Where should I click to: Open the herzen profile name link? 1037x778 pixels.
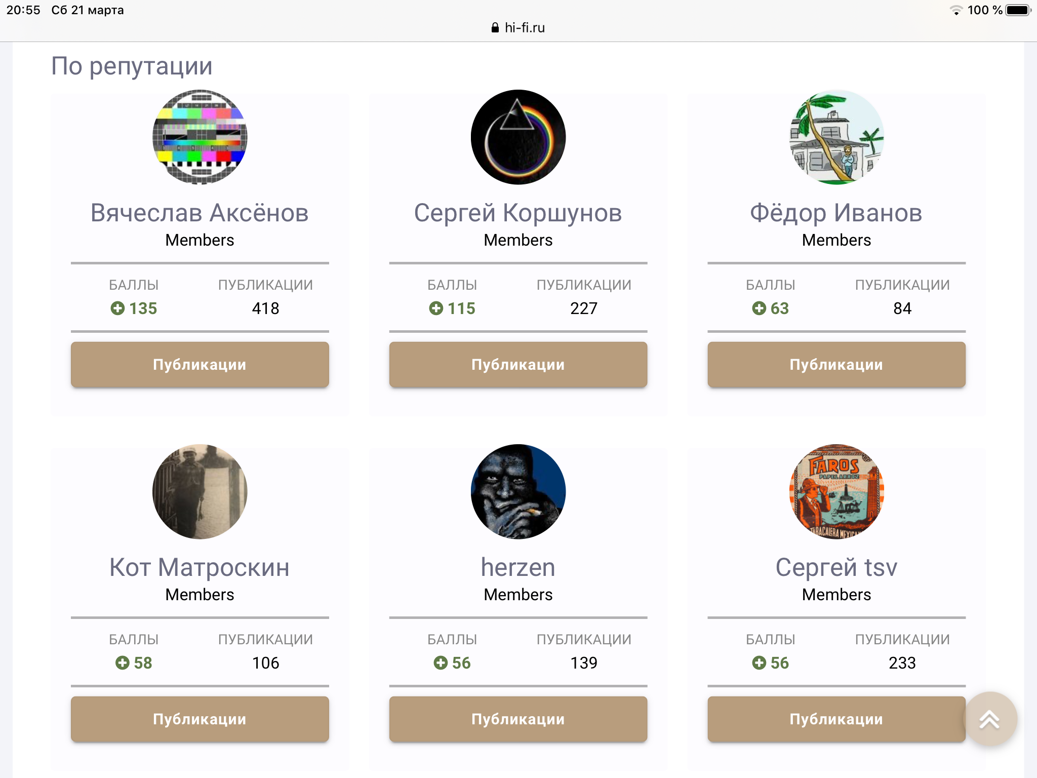pyautogui.click(x=518, y=567)
